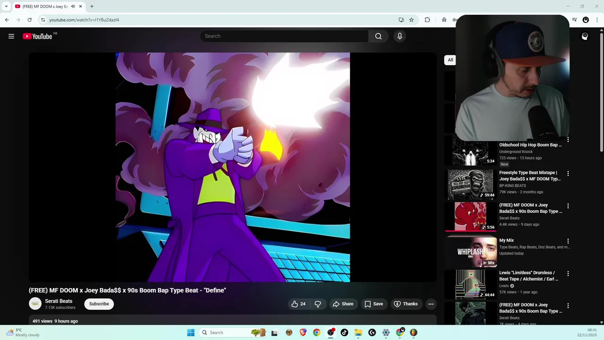
Task: Click the taskbar Search box
Action: [234, 332]
